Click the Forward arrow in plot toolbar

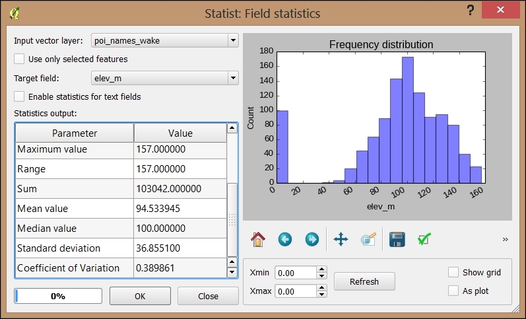click(312, 239)
